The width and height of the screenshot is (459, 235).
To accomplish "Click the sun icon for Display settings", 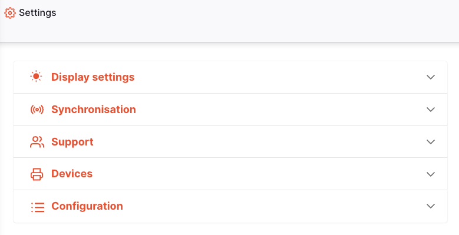I will (x=37, y=77).
